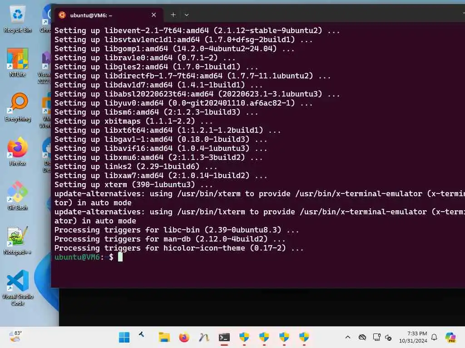Click 'Processing triggers for libc-bin' line
The height and width of the screenshot is (348, 465).
(x=177, y=230)
